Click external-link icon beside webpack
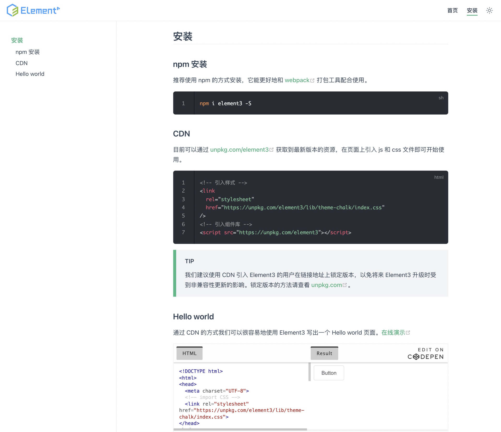The height and width of the screenshot is (432, 501). (x=312, y=81)
